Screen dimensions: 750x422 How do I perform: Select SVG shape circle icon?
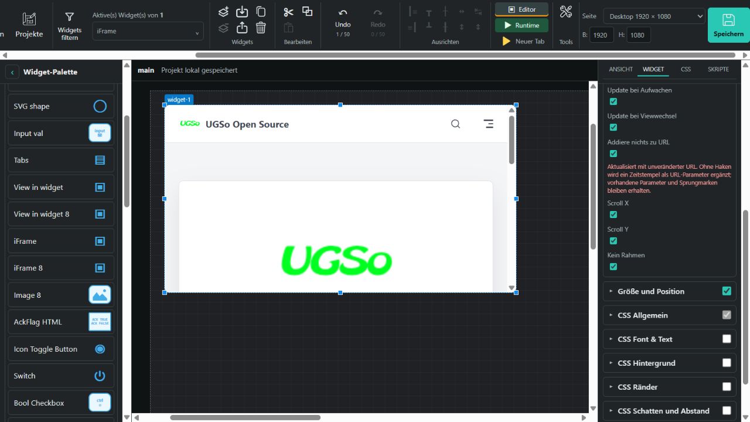pyautogui.click(x=100, y=106)
